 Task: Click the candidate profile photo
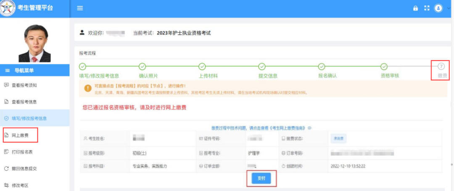pyautogui.click(x=34, y=43)
